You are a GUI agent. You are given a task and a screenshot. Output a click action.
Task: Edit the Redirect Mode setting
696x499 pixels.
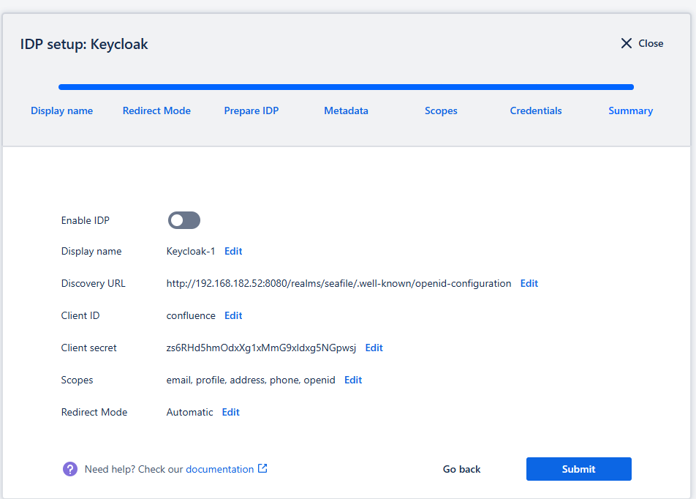click(230, 412)
